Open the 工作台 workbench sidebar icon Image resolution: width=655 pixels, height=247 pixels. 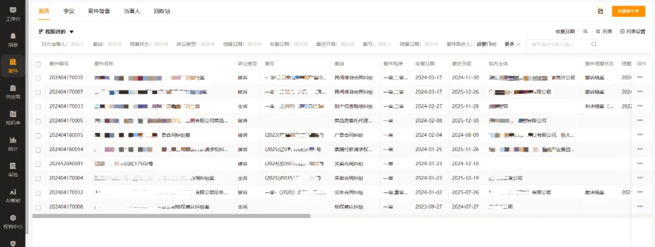click(13, 10)
